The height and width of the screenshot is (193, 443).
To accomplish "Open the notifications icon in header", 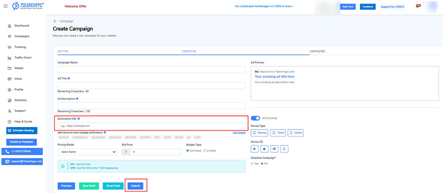I will click(x=418, y=6).
